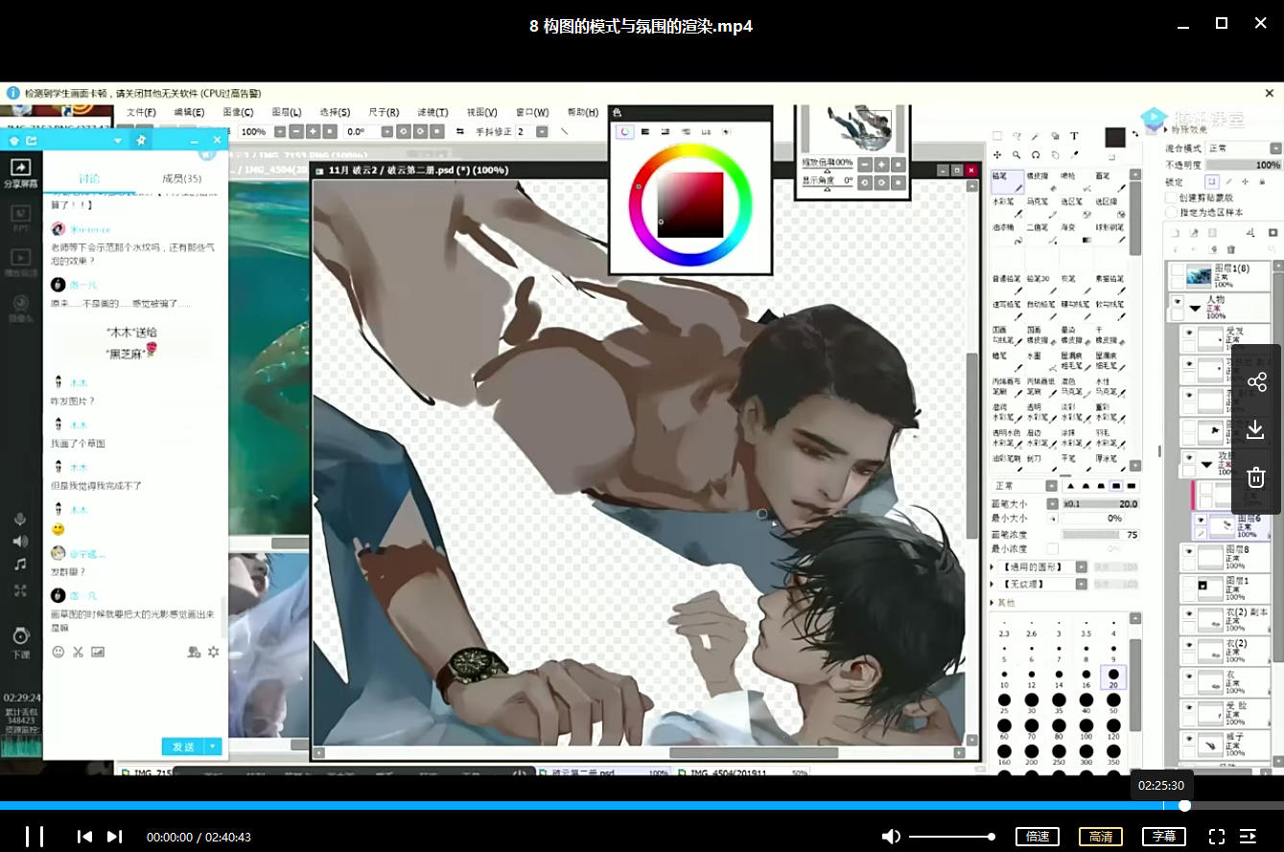Open the 文件(F) menu
The width and height of the screenshot is (1284, 852).
141,112
